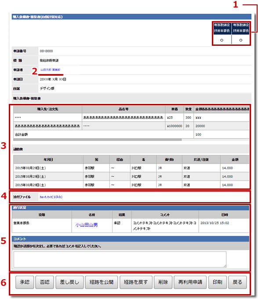Click the 削除 delete button
Viewport: 258px width, 299px height.
[x=163, y=282]
